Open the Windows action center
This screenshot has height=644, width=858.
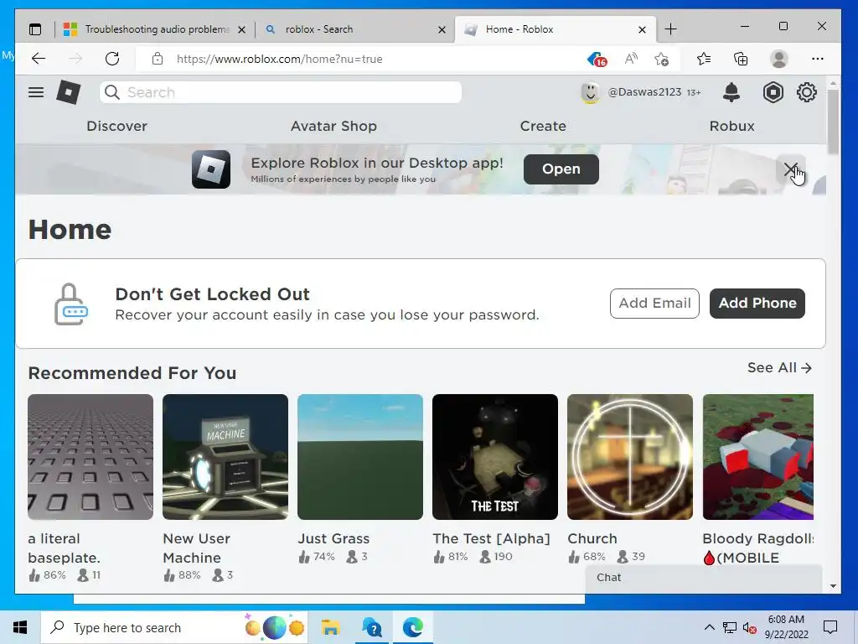point(830,627)
